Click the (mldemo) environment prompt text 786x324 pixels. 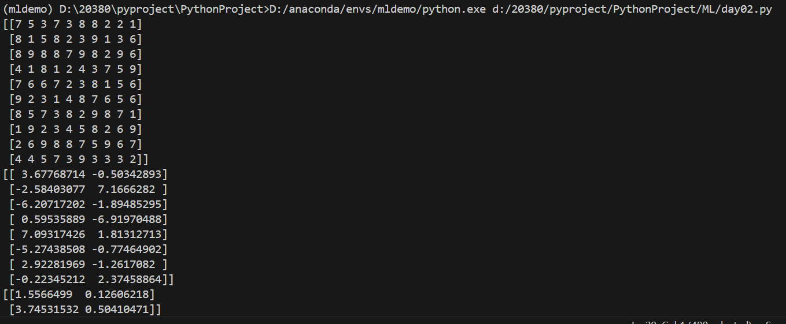pos(28,10)
